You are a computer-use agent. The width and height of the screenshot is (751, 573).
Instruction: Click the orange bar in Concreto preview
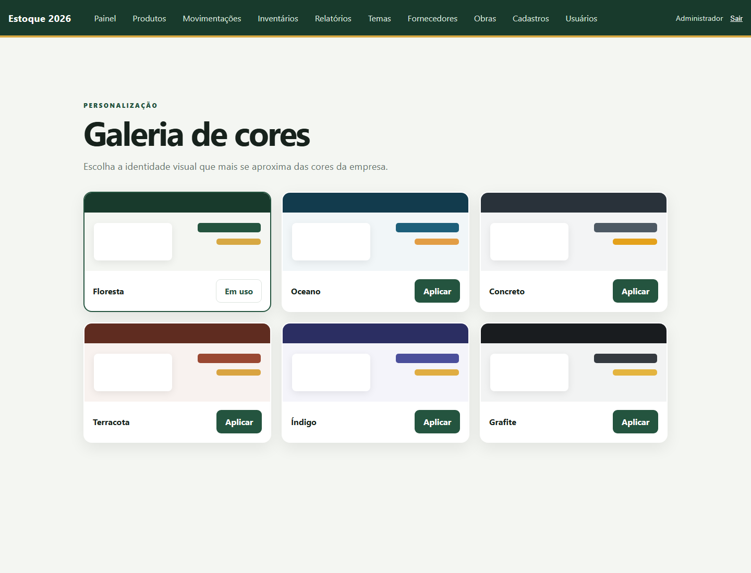(635, 242)
